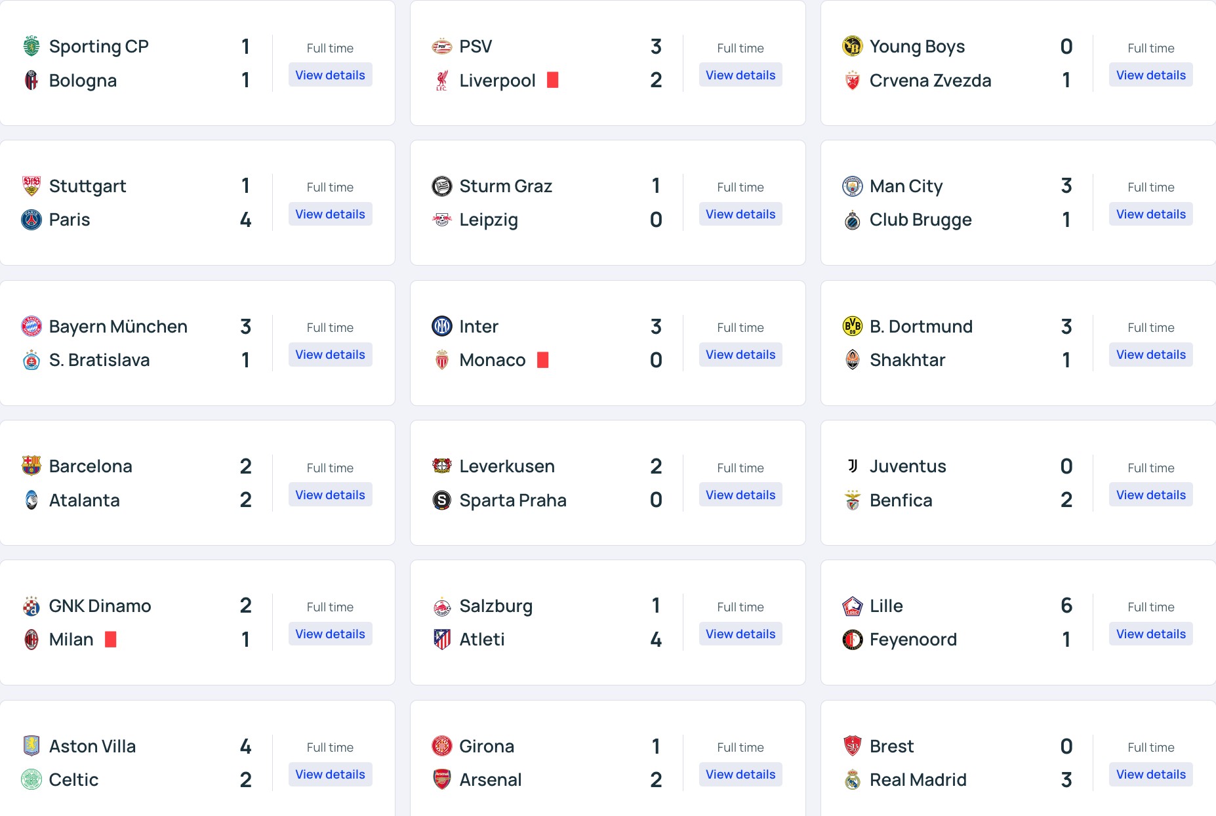Screen dimensions: 1216x816
Task: Open details for Lille vs Feyenoord
Action: coord(1150,634)
